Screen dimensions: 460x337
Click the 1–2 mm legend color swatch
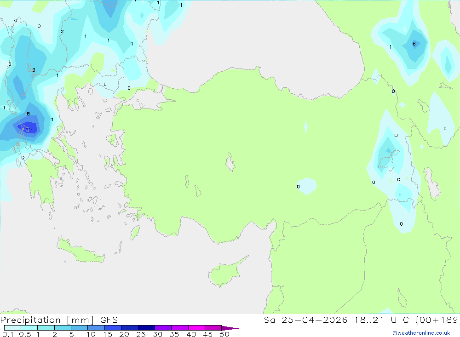[x=46, y=328]
